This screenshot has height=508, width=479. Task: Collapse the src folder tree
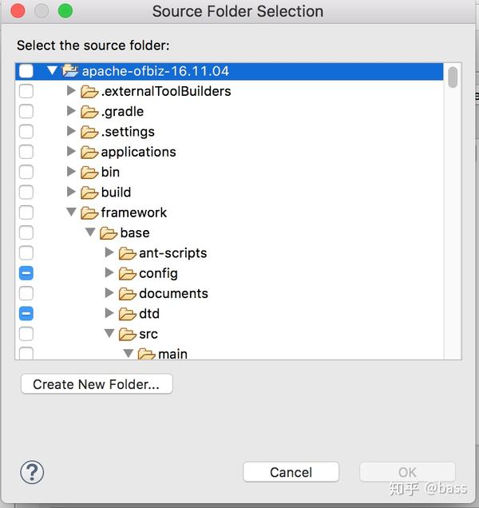[x=109, y=333]
